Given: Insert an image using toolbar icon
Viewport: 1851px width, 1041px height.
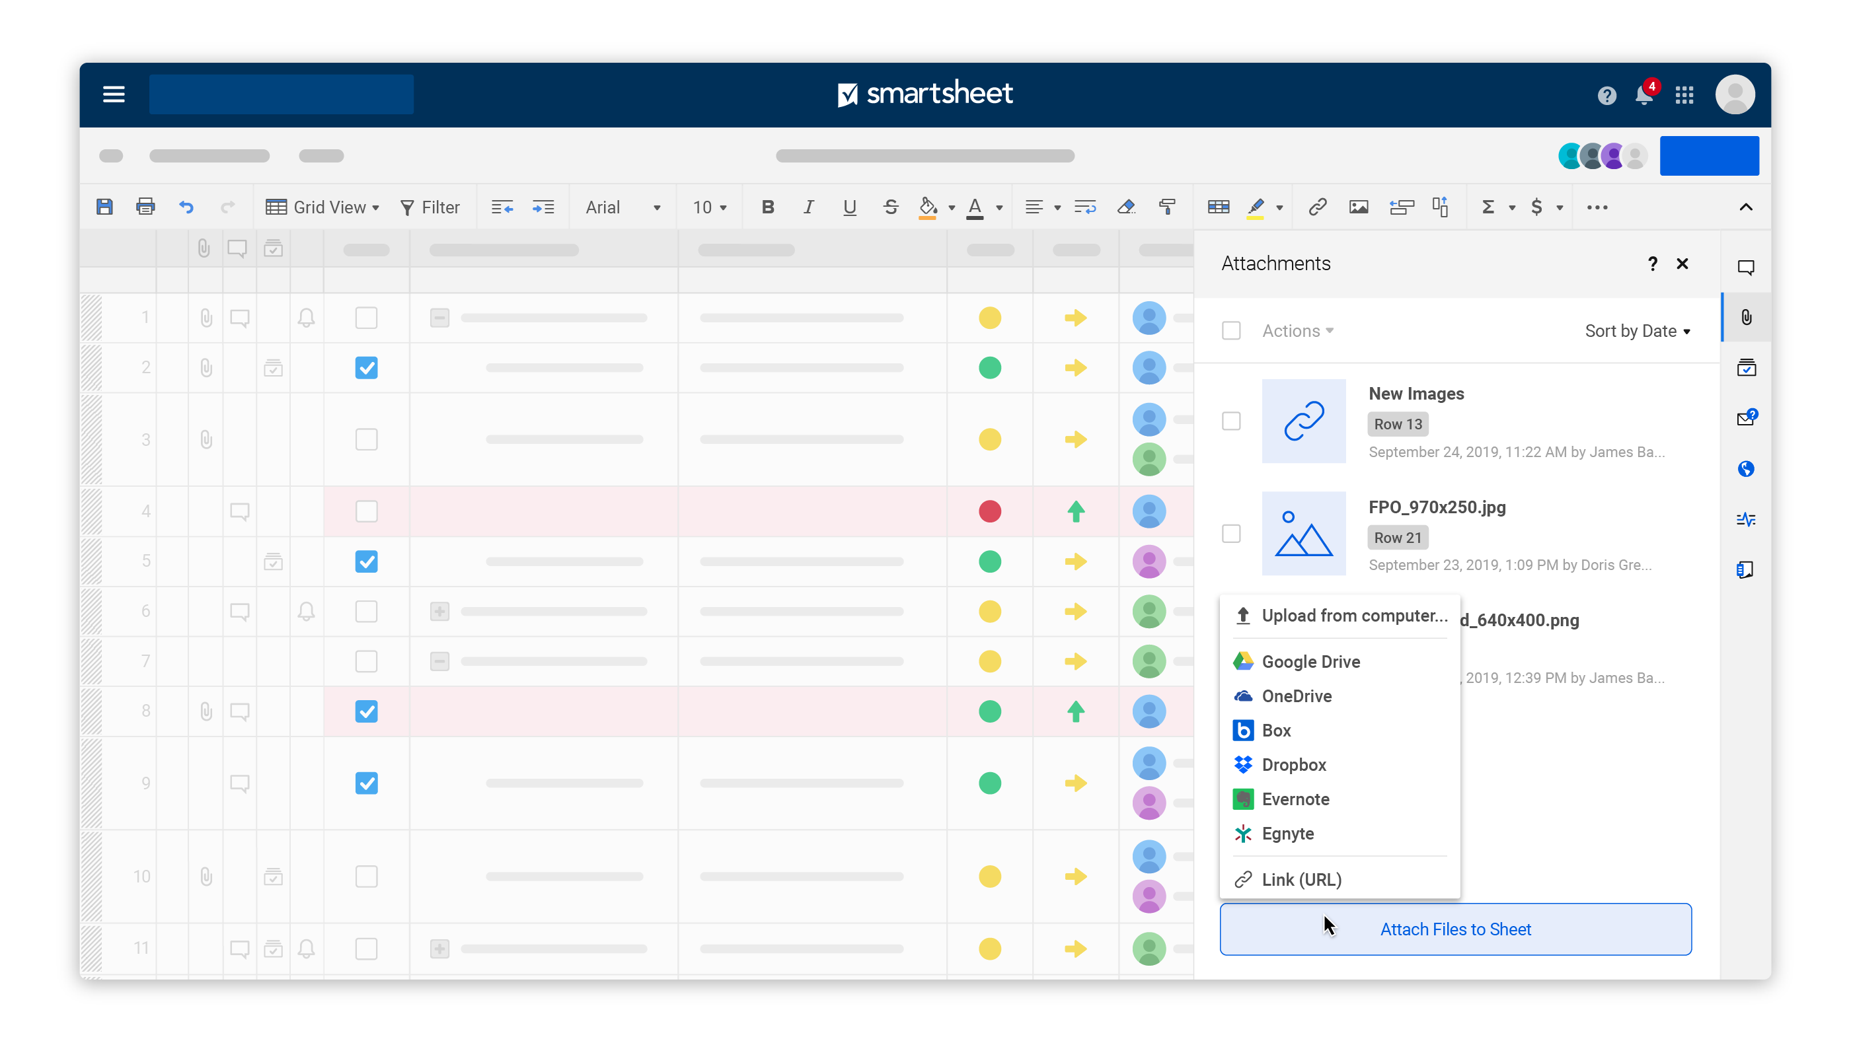Looking at the screenshot, I should 1358,207.
